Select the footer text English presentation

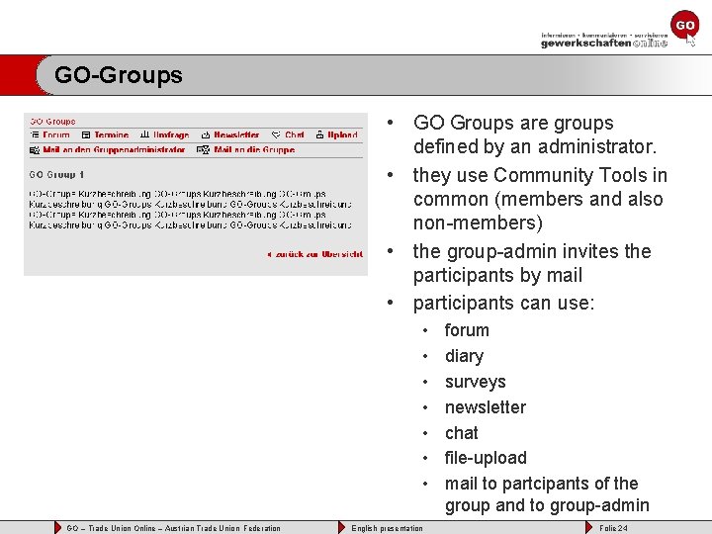[387, 528]
